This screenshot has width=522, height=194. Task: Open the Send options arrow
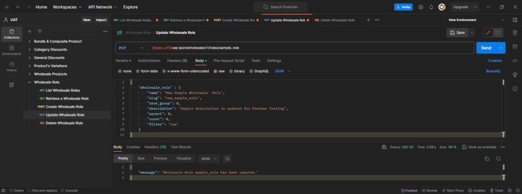click(x=501, y=48)
